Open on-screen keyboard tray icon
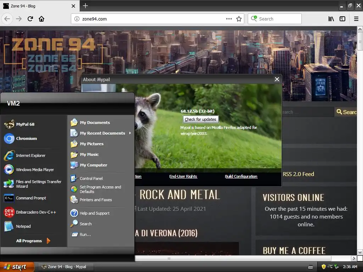Image resolution: width=363 pixels, height=272 pixels. click(x=311, y=267)
